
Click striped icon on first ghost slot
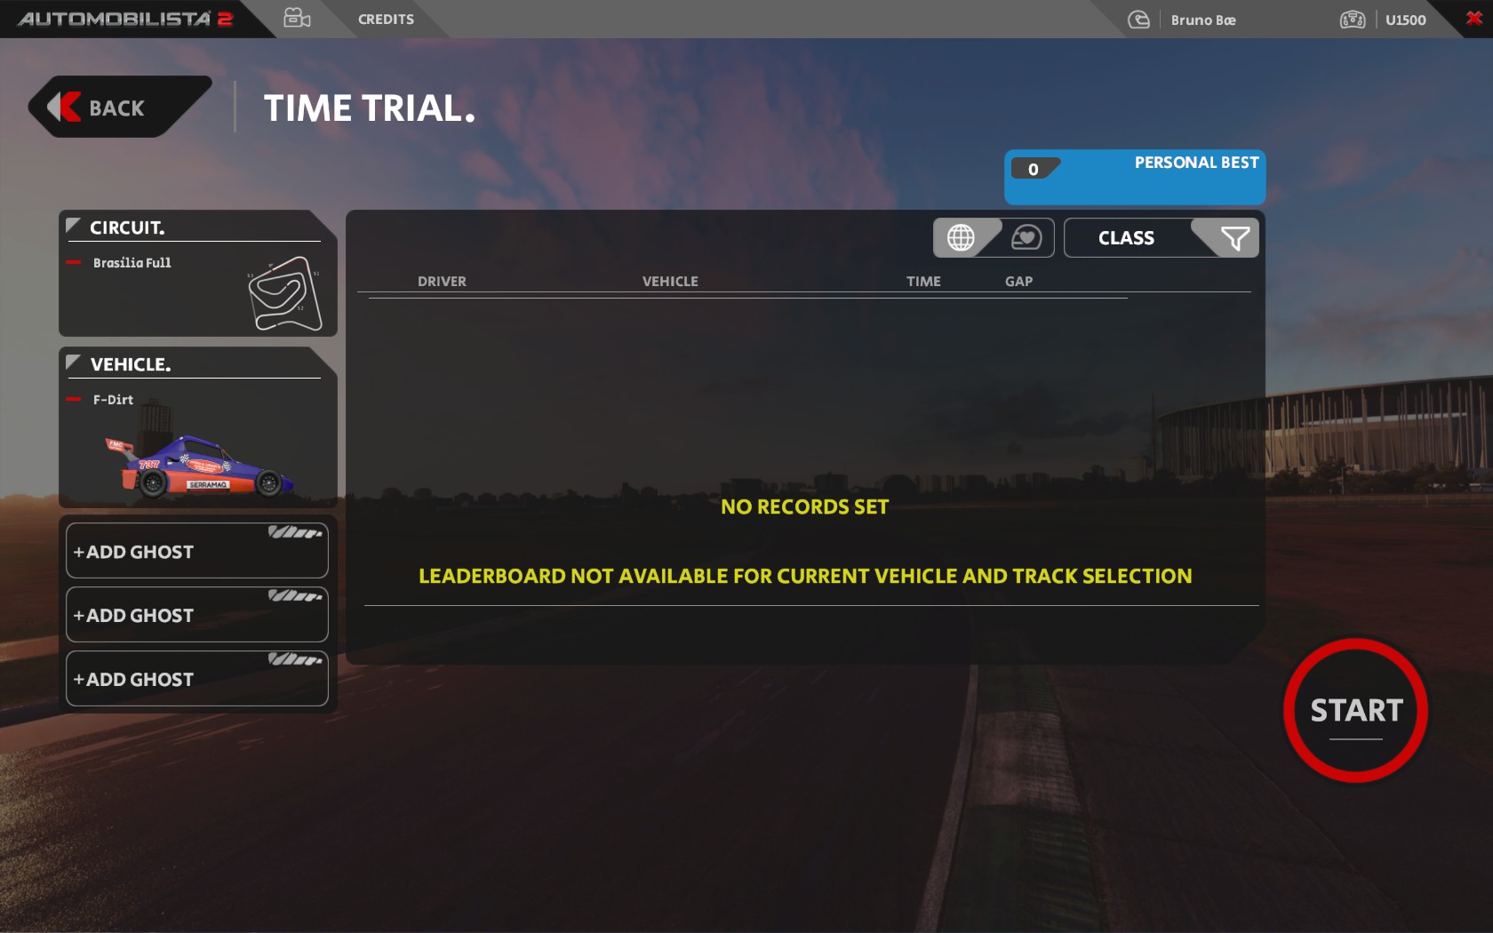pos(295,532)
